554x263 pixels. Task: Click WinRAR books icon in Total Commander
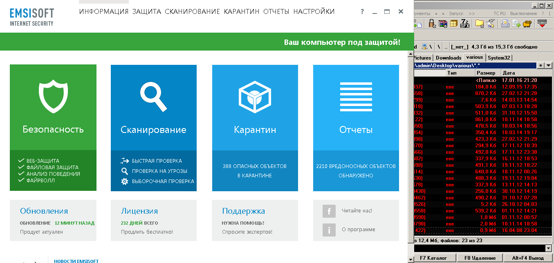pyautogui.click(x=443, y=23)
